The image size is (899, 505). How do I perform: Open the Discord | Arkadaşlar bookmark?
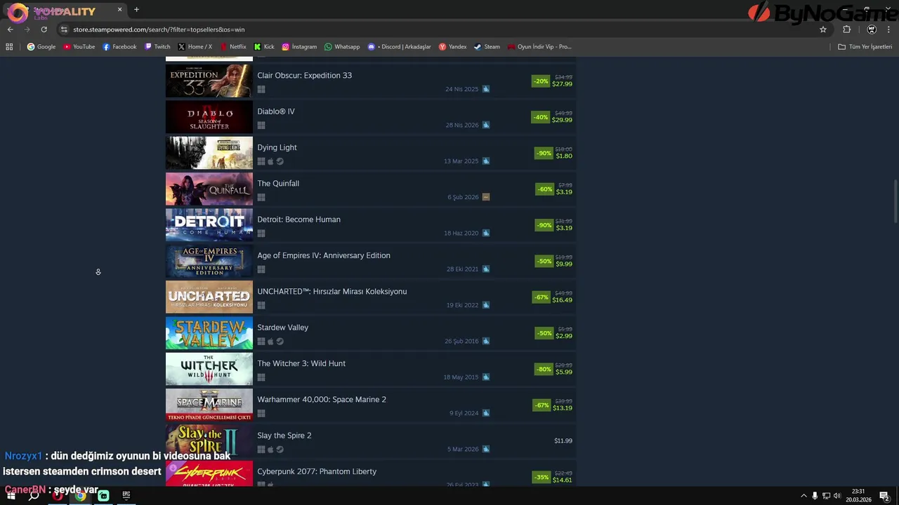(400, 47)
